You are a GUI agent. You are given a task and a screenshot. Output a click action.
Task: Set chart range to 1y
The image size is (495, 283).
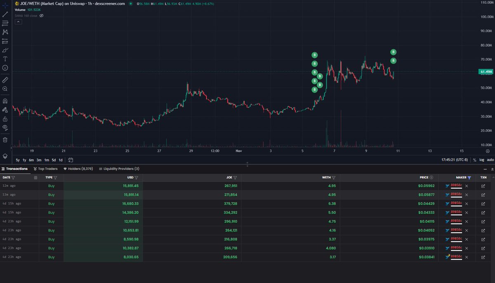tap(24, 160)
